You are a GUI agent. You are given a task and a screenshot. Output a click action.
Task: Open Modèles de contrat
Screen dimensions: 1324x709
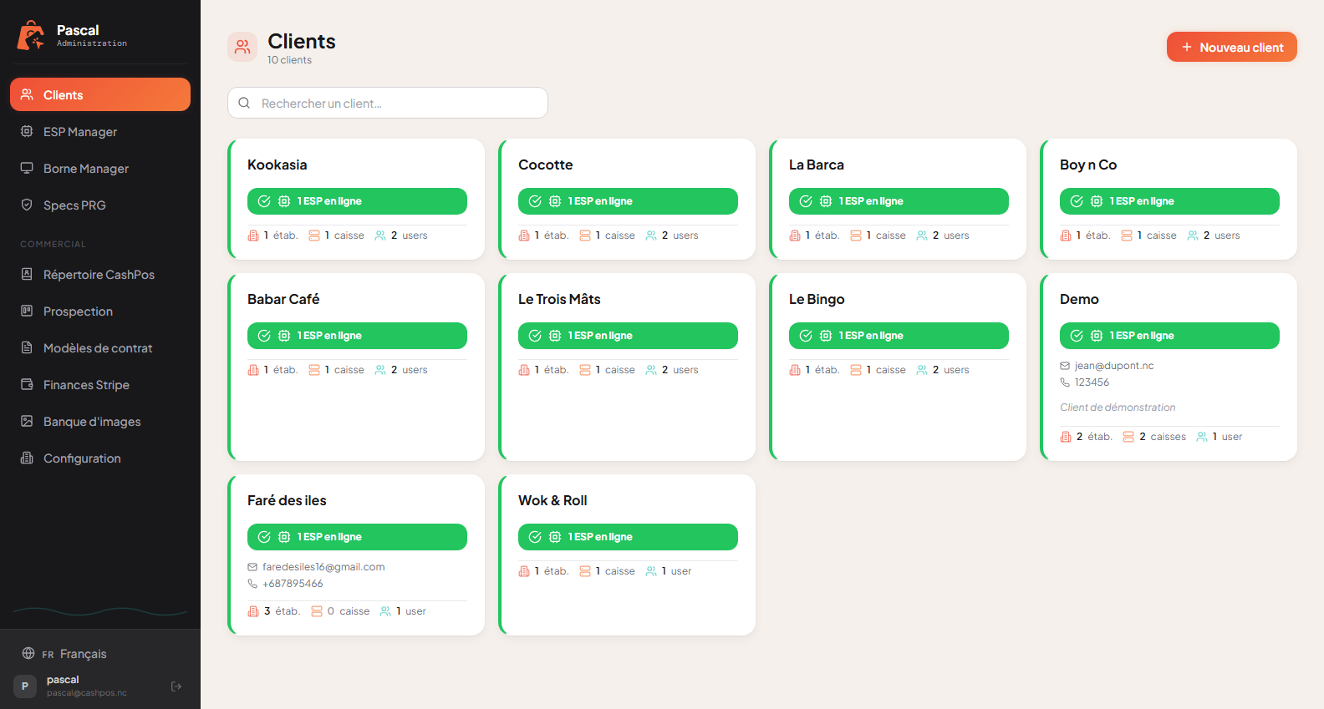[100, 347]
